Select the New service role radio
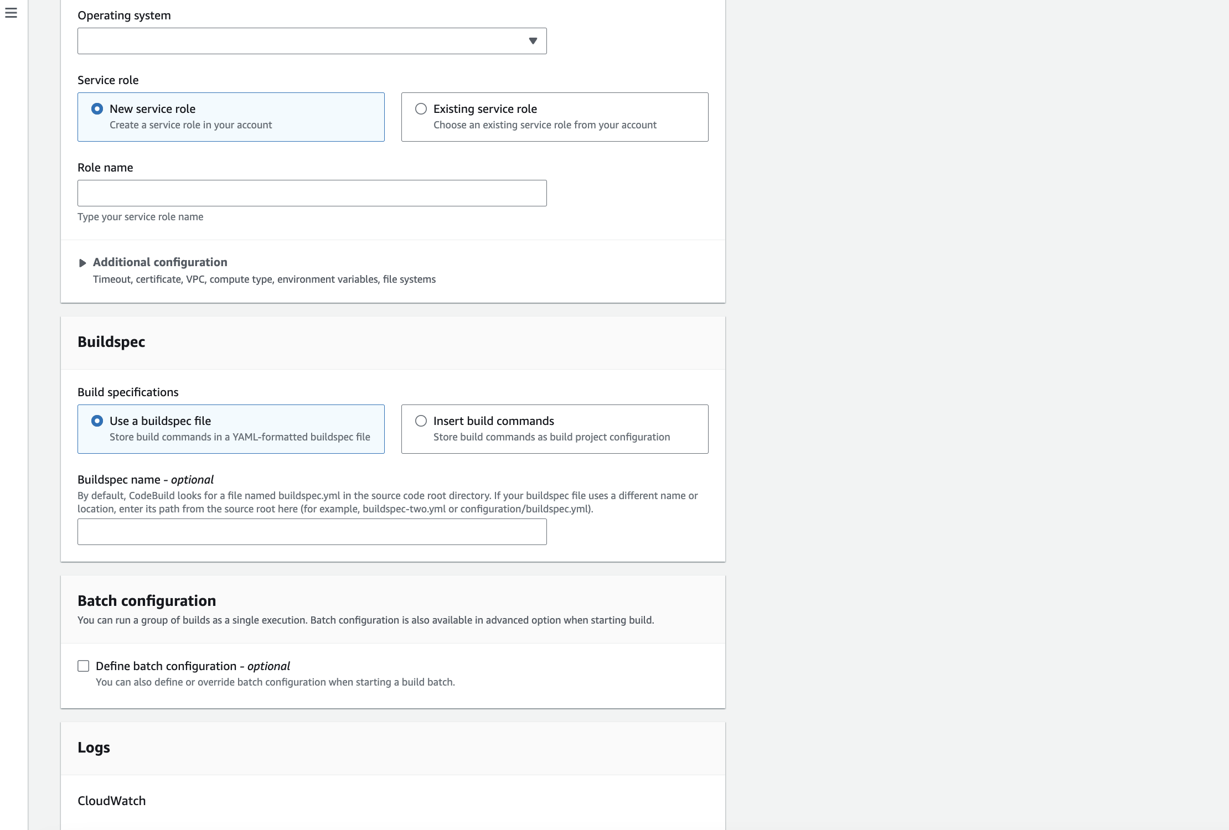The width and height of the screenshot is (1229, 830). tap(97, 109)
